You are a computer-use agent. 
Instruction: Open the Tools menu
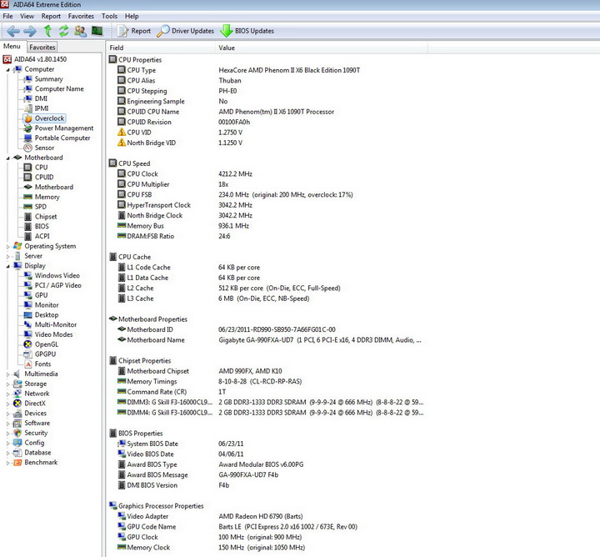tap(109, 16)
